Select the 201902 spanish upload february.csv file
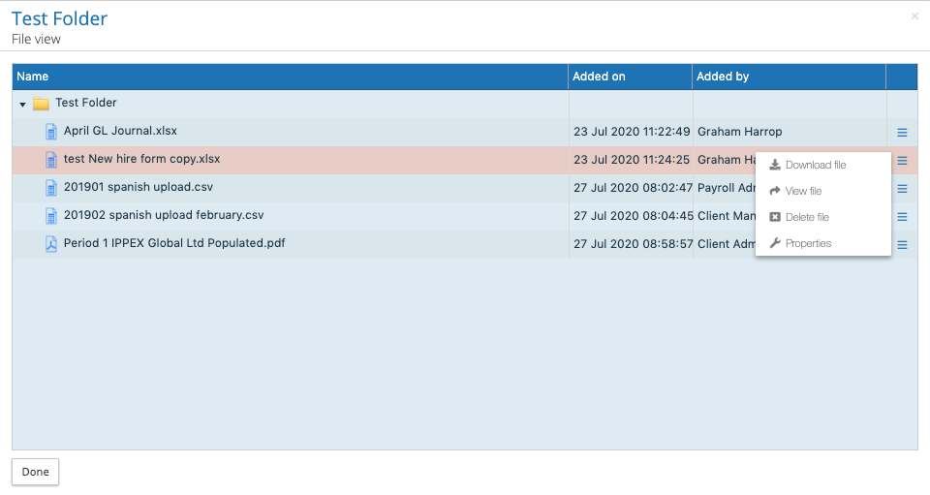Image resolution: width=930 pixels, height=495 pixels. pyautogui.click(x=163, y=215)
